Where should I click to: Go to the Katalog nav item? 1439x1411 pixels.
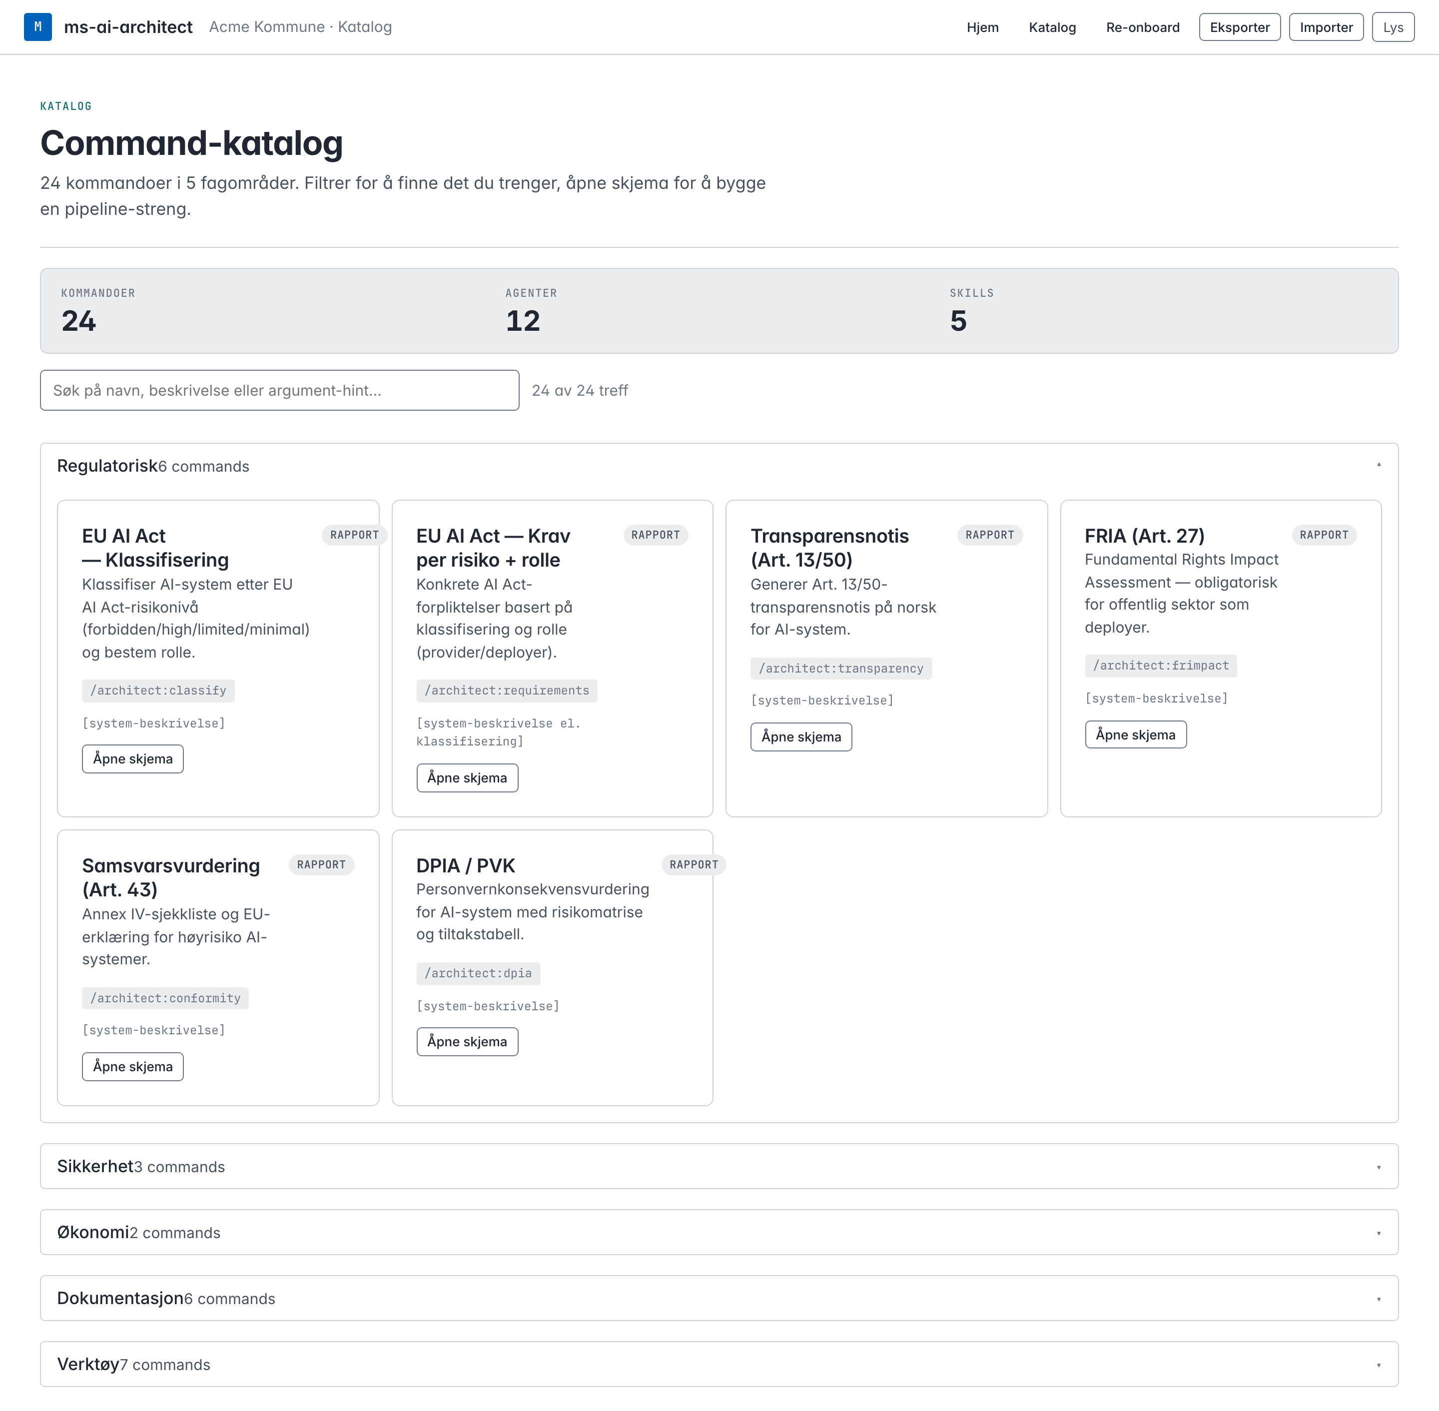pyautogui.click(x=1052, y=27)
